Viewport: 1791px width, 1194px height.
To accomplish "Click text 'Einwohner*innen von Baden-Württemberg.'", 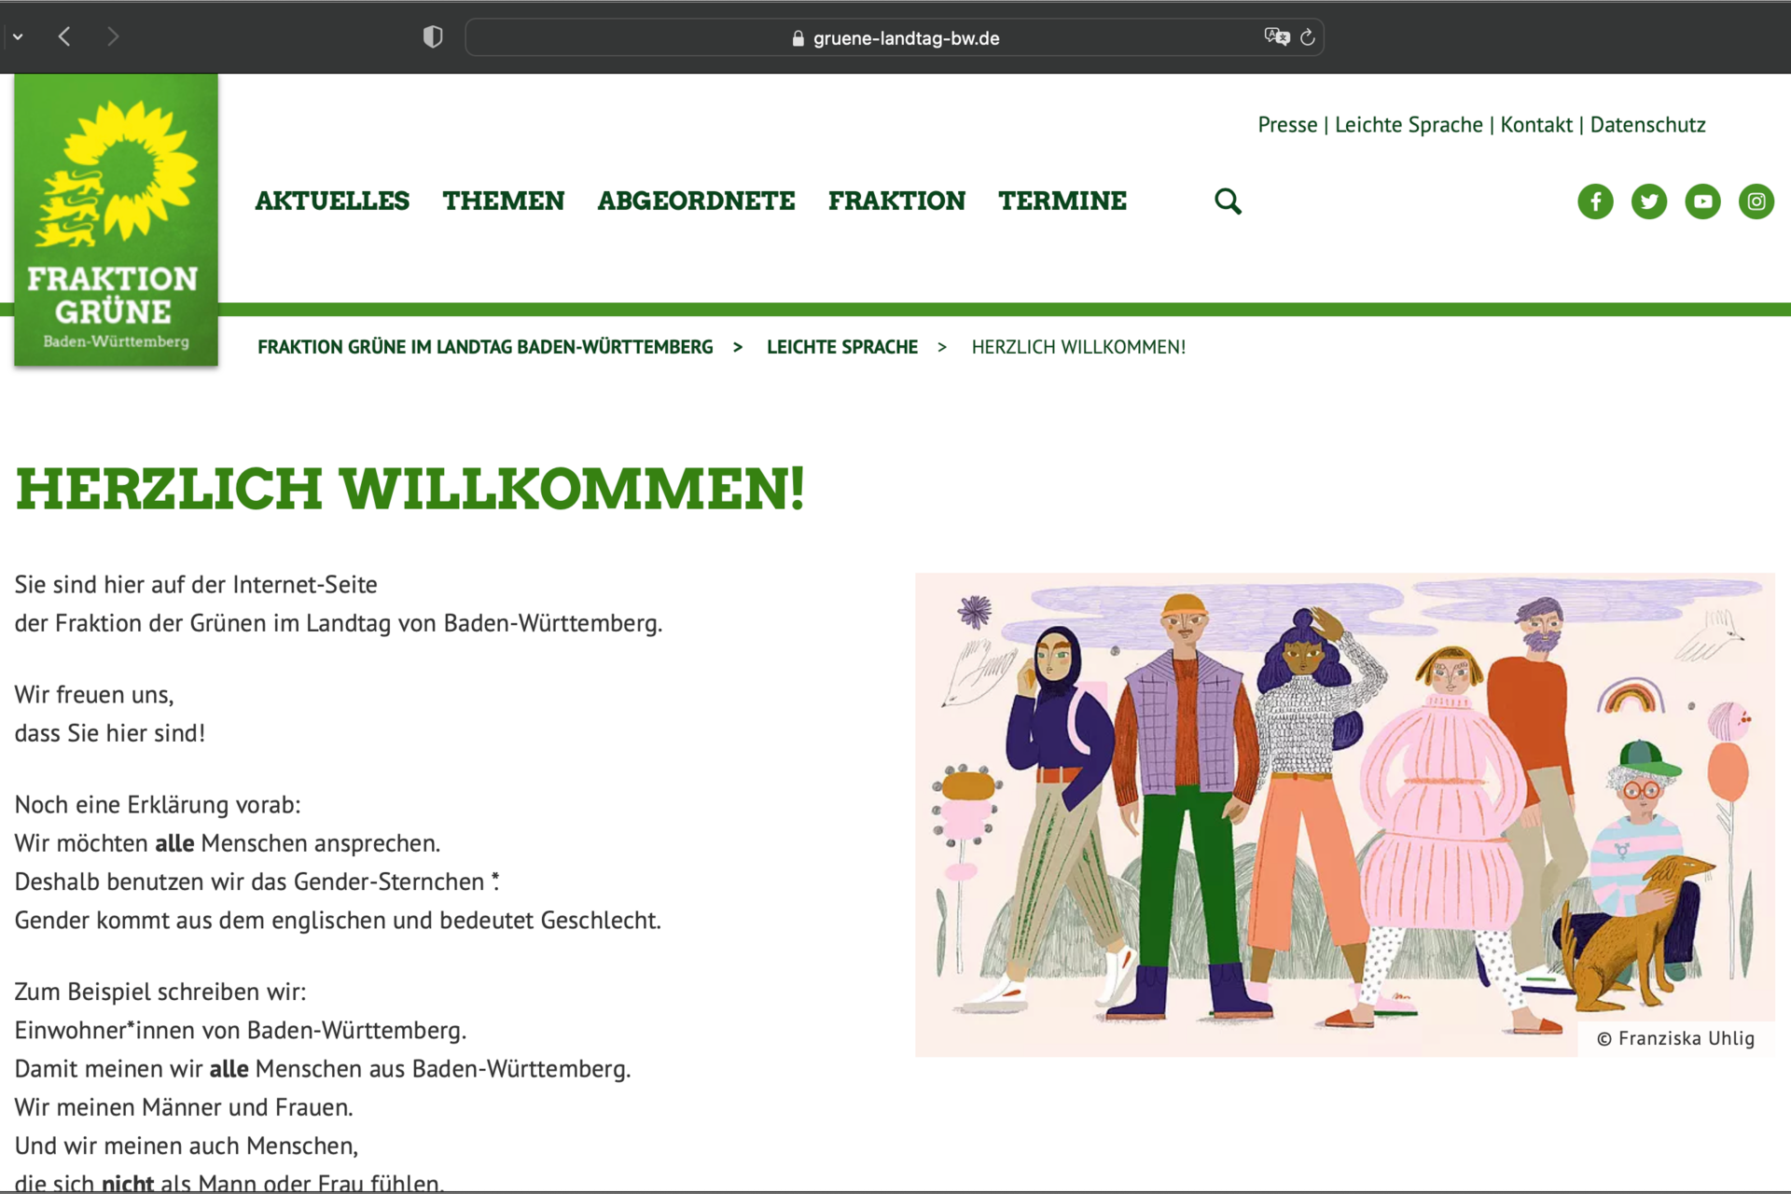I will pos(241,1030).
